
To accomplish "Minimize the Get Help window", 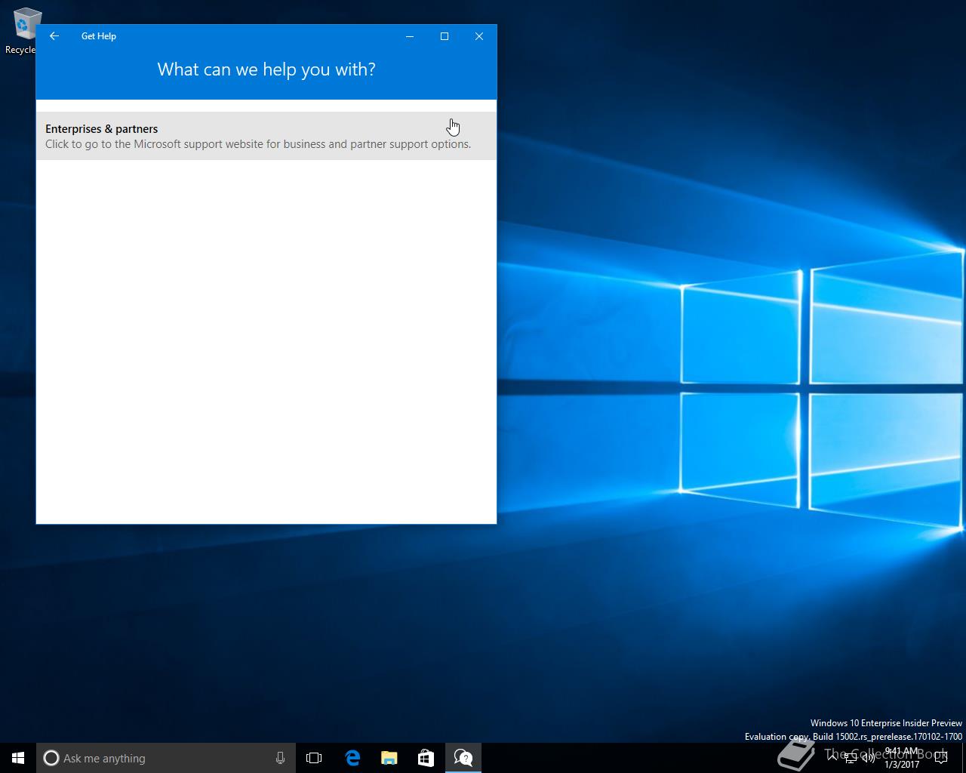I will coord(410,36).
